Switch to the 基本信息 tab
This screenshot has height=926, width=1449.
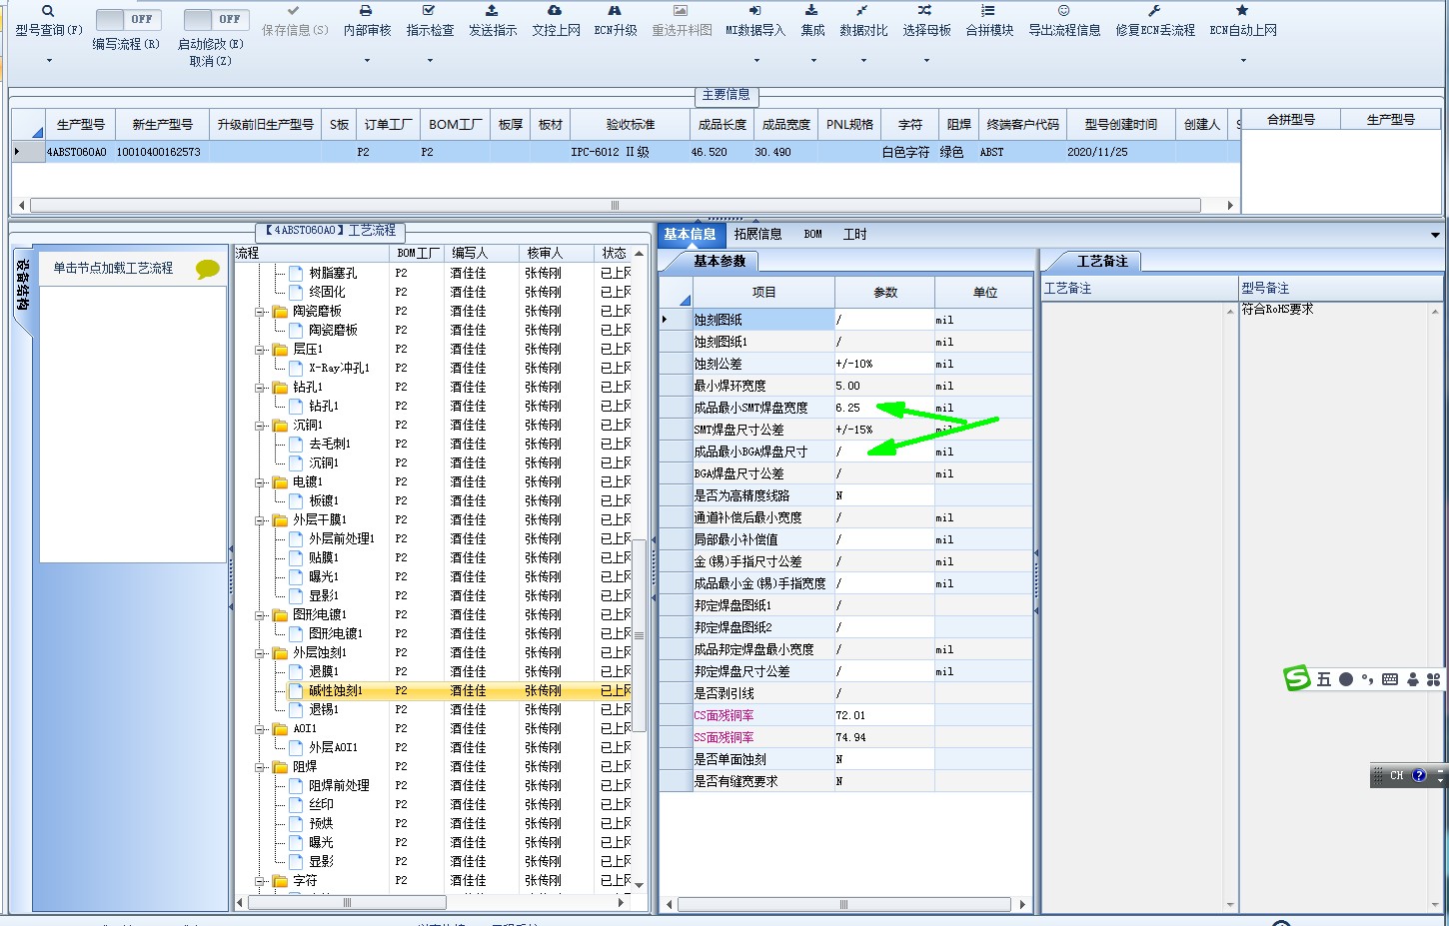click(x=690, y=234)
